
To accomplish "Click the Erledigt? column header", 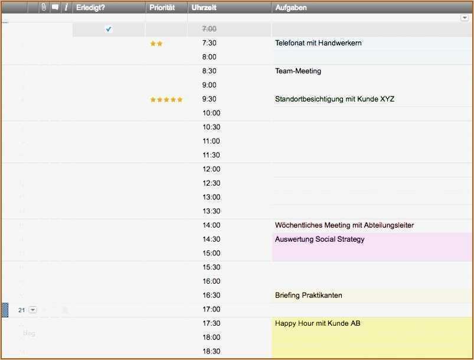I will (x=109, y=8).
